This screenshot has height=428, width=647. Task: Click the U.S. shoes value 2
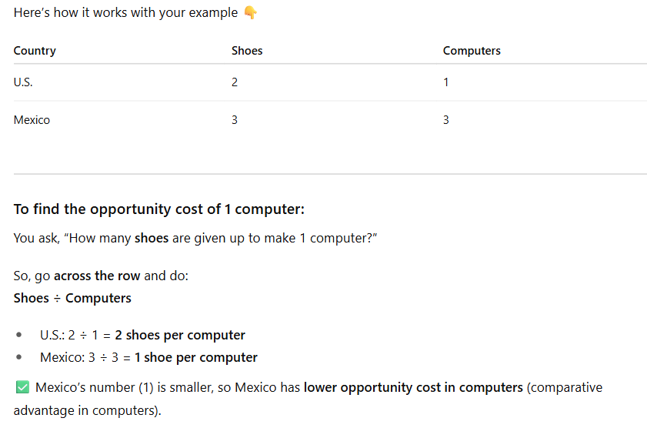coord(235,82)
